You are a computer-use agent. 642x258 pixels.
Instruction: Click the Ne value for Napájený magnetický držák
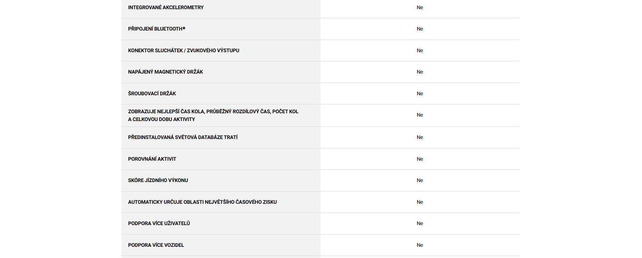tap(420, 72)
